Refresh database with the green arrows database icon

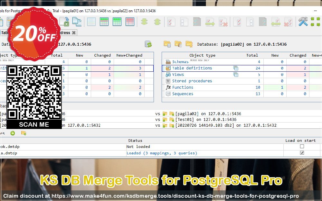(x=148, y=44)
